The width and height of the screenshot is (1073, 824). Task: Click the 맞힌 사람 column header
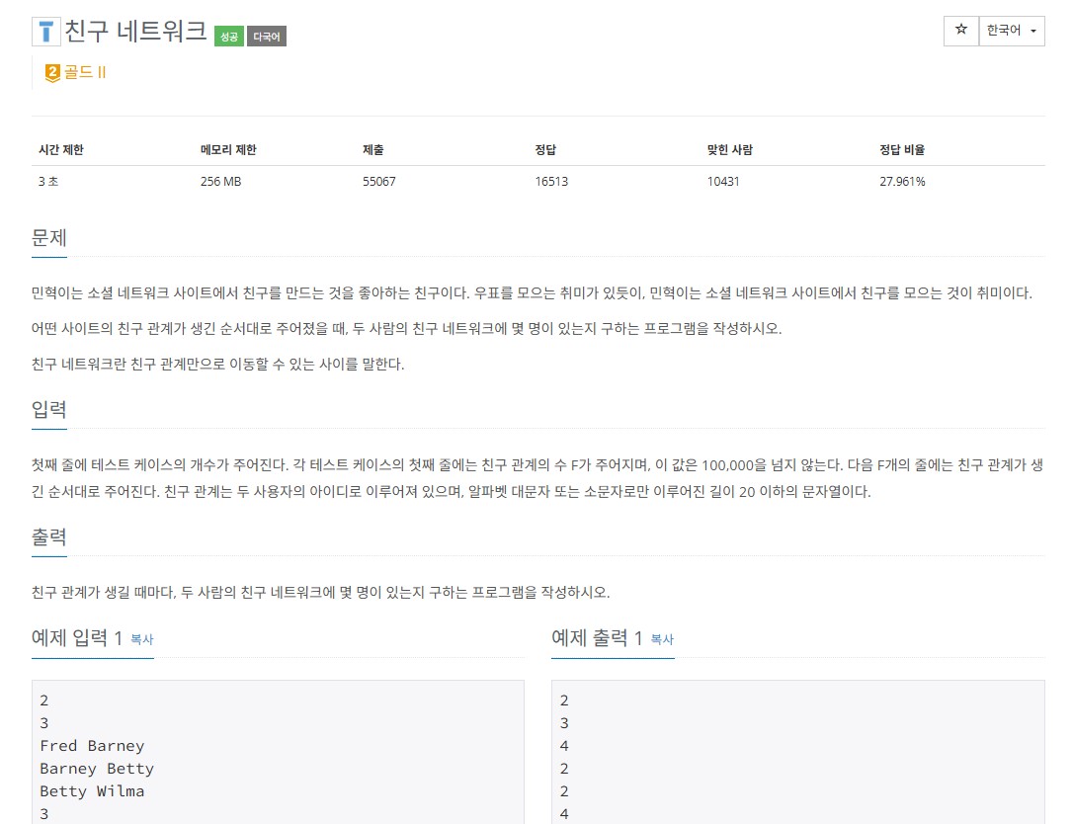click(729, 149)
